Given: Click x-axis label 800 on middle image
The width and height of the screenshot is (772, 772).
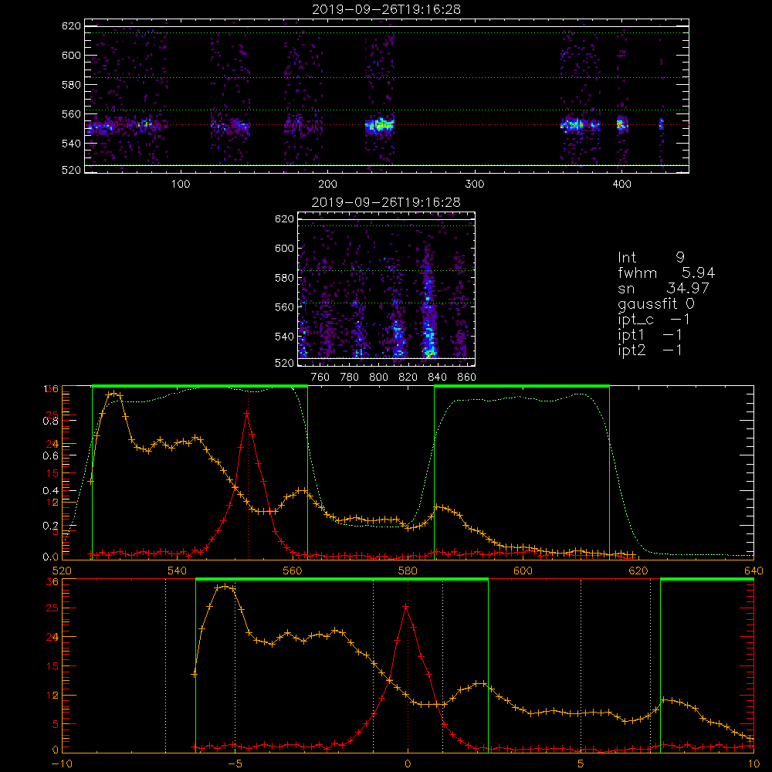Looking at the screenshot, I should [378, 378].
